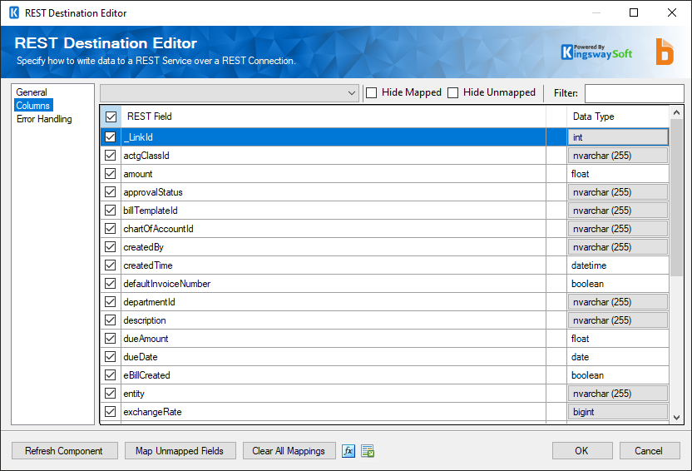
Task: Click inside the Filter text box
Action: point(634,93)
